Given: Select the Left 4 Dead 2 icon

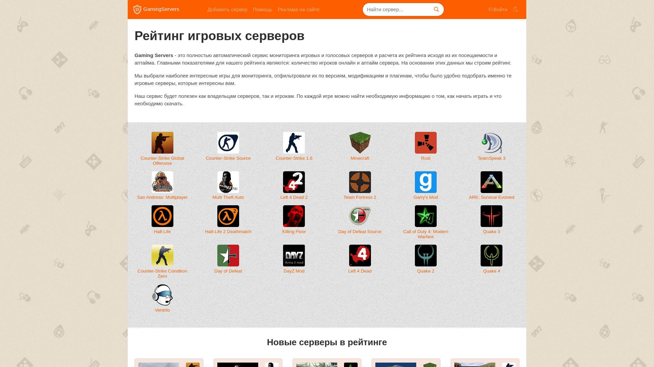Looking at the screenshot, I should [x=294, y=182].
